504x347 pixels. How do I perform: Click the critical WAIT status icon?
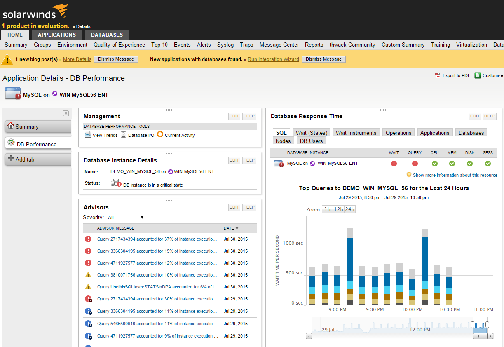point(394,164)
